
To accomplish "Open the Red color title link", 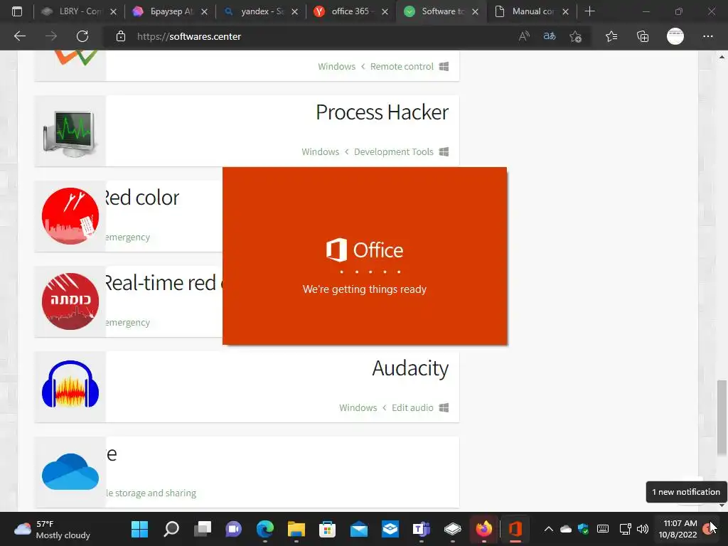I will [x=142, y=198].
